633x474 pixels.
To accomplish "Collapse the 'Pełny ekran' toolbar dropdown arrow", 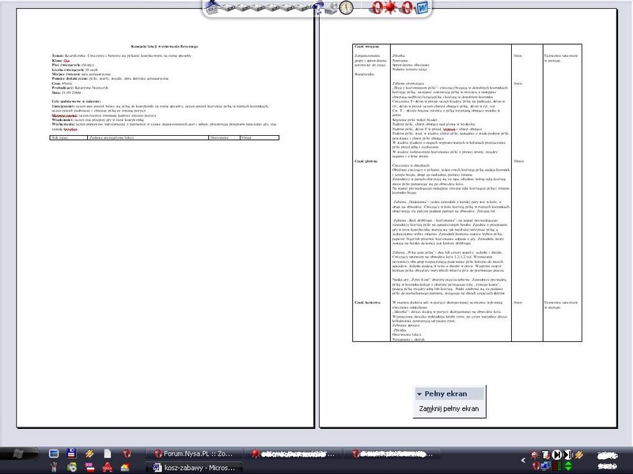I will 419,393.
